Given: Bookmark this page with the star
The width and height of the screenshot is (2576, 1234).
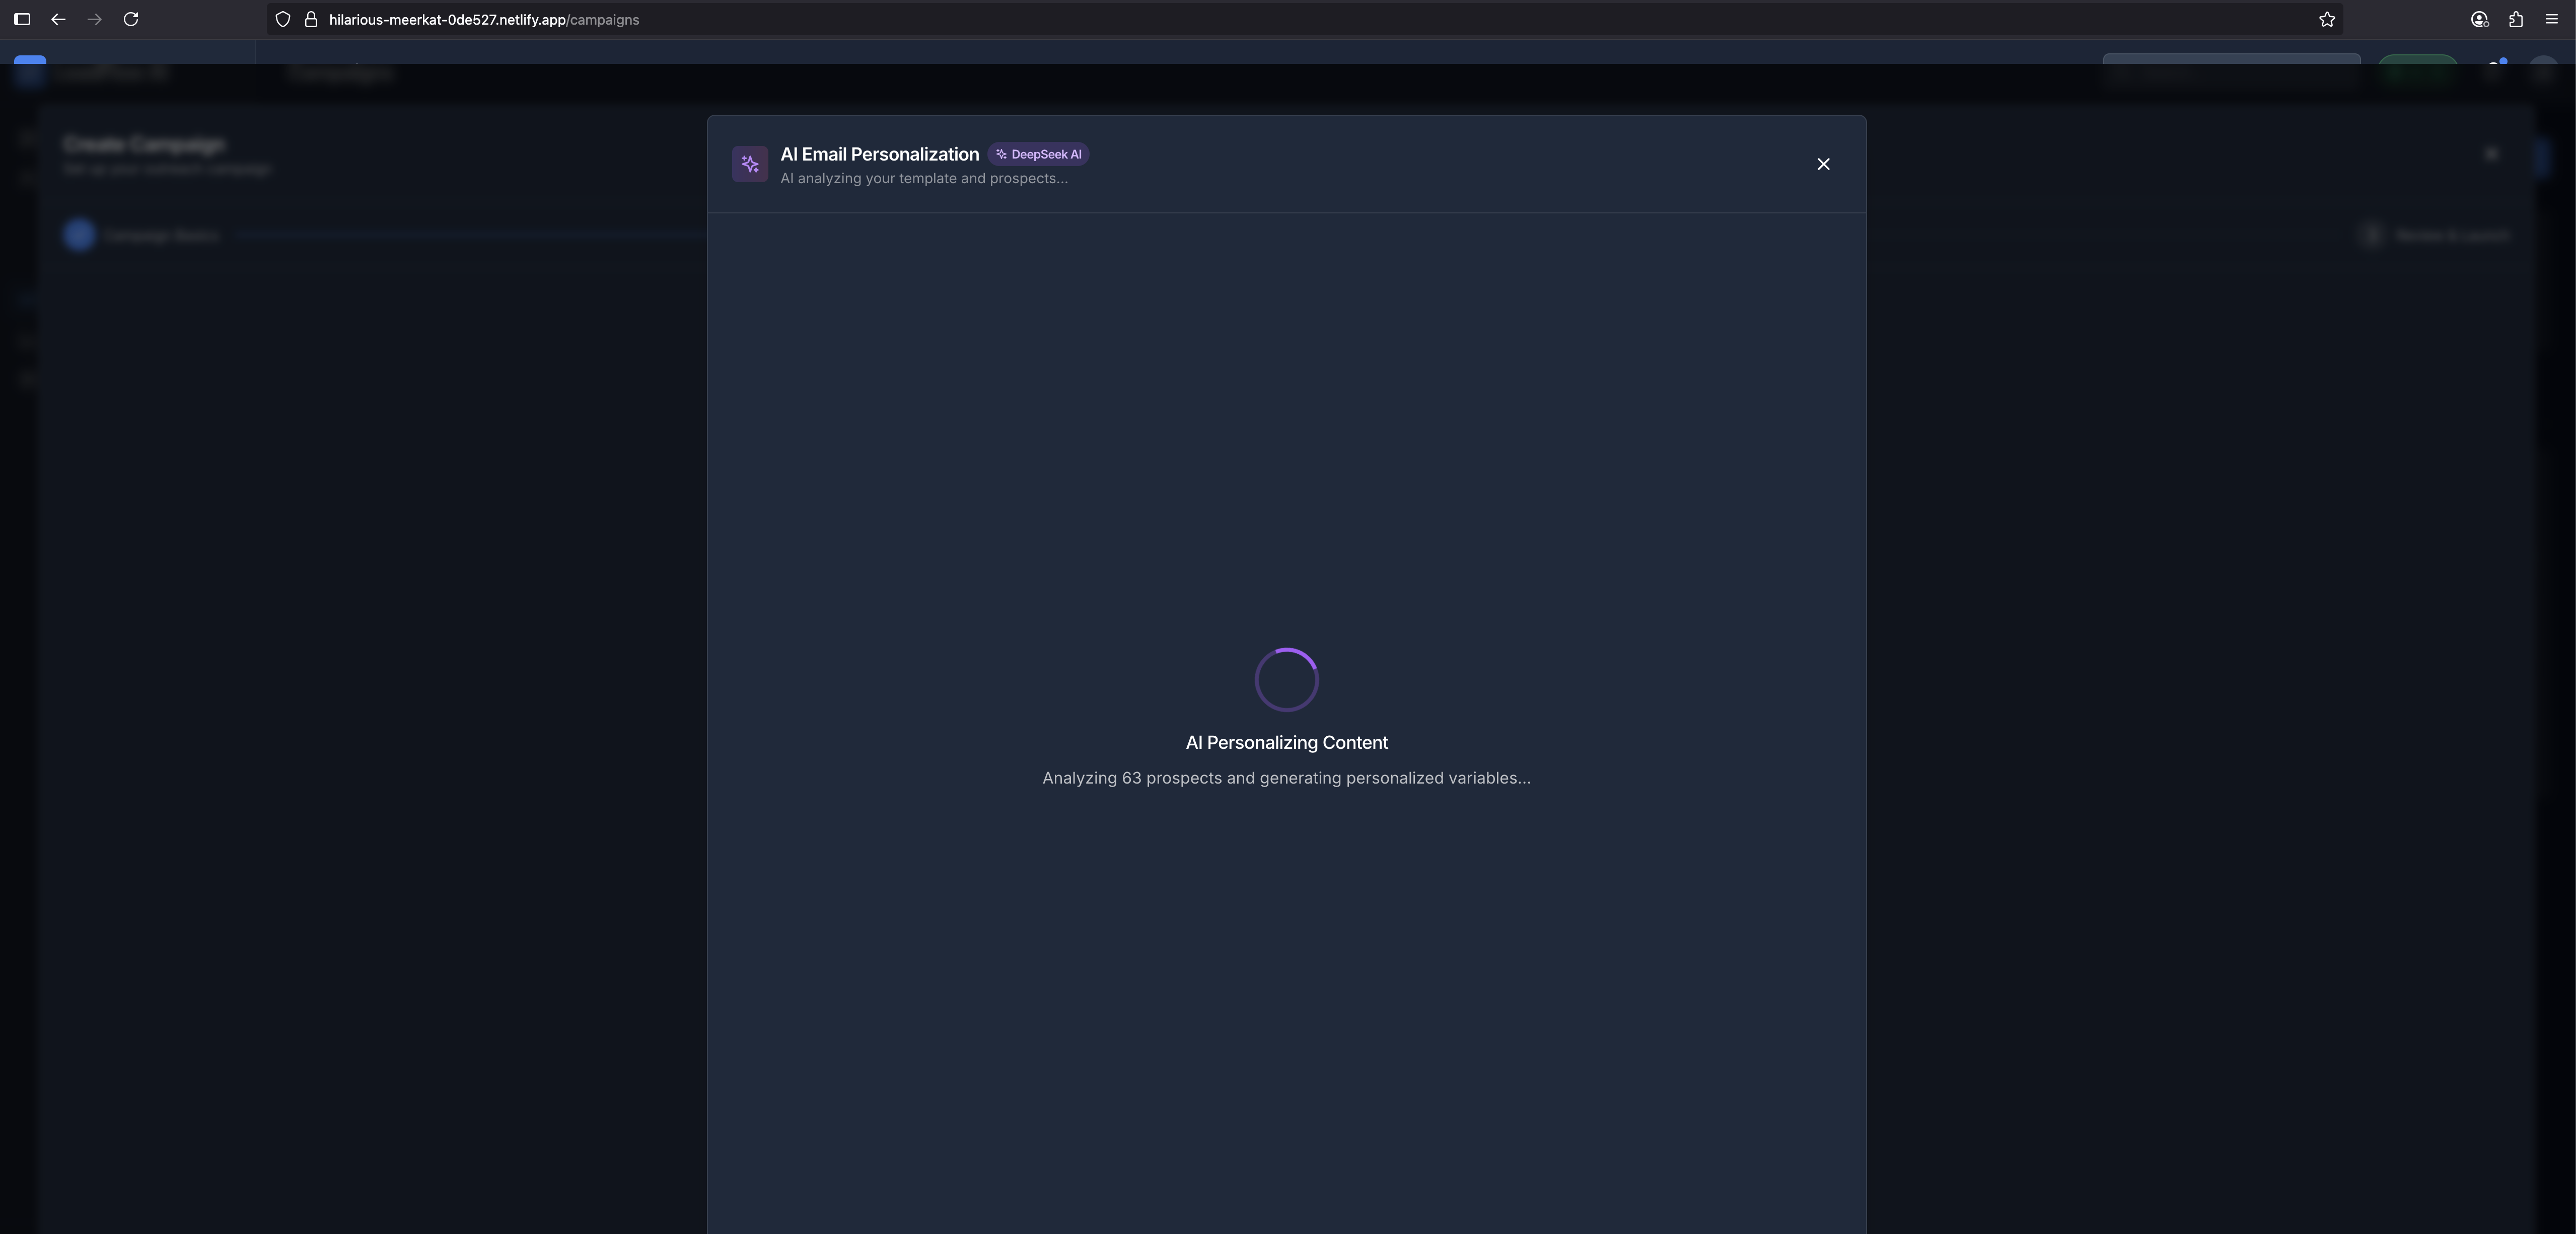Looking at the screenshot, I should point(2327,19).
